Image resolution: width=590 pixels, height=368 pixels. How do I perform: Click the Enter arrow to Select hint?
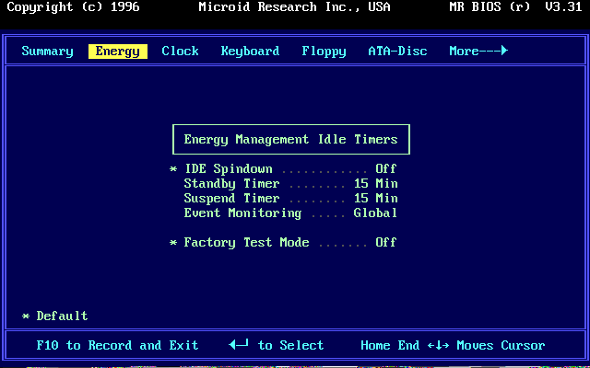tap(277, 345)
